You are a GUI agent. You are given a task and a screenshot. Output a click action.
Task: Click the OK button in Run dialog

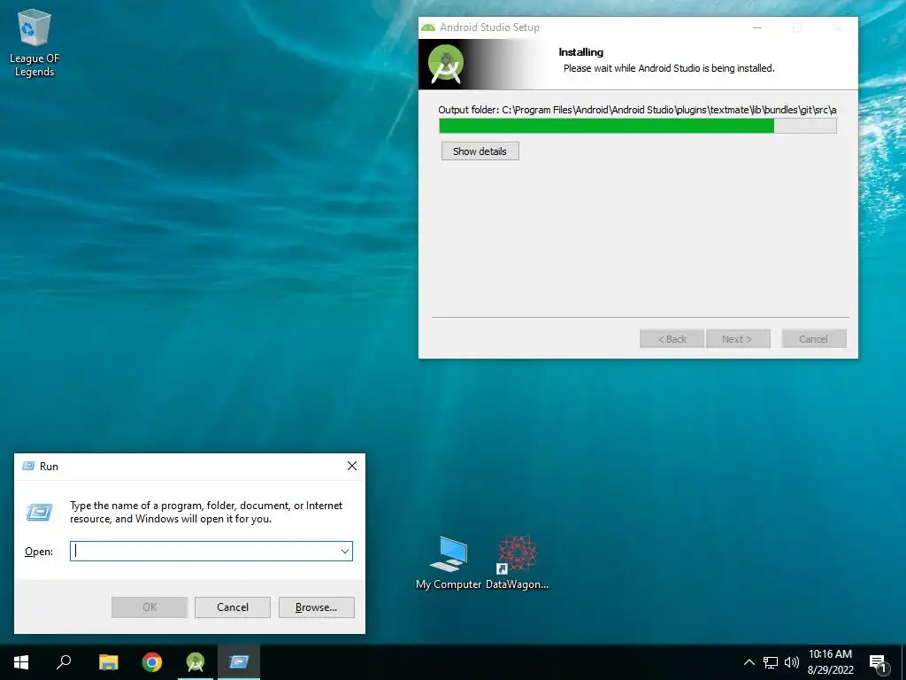(150, 607)
